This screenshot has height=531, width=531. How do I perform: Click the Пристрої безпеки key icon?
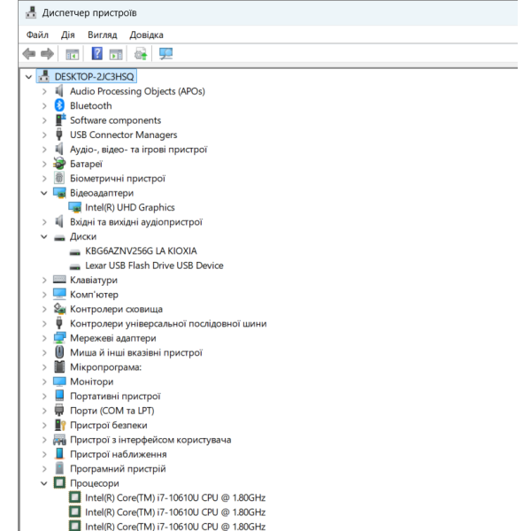click(60, 425)
